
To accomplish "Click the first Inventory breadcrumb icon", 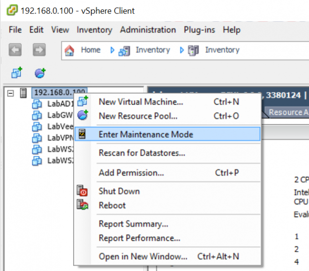I will coord(124,51).
